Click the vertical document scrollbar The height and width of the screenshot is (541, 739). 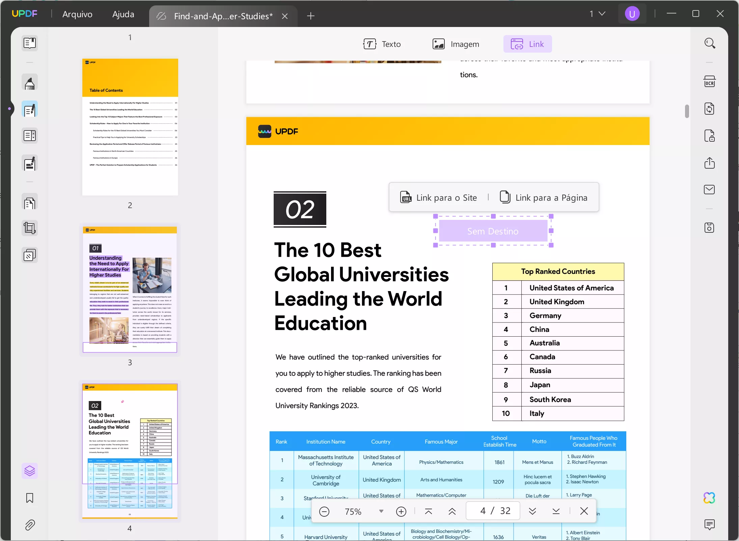pos(687,111)
